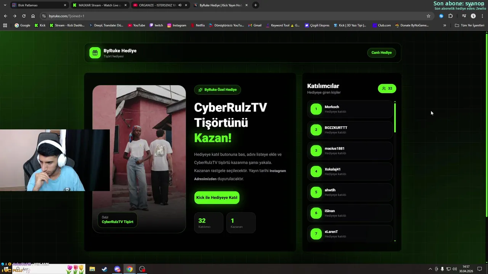Click the media control icon in toolbar
Viewport: 488px width, 274px height.
pyautogui.click(x=464, y=16)
